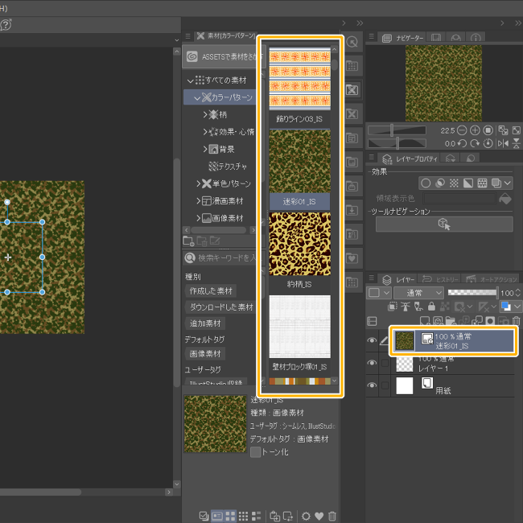Click the 画像素材 default tag button
Screen dimensions: 523x523
tap(205, 353)
